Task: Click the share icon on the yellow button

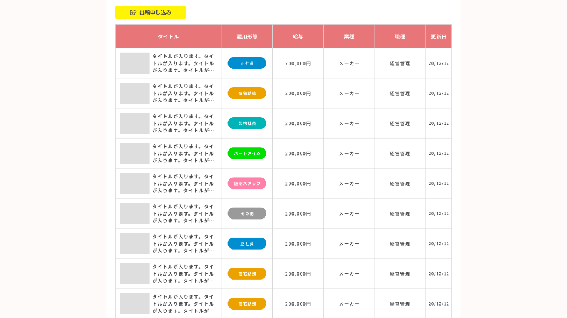Action: click(x=133, y=12)
